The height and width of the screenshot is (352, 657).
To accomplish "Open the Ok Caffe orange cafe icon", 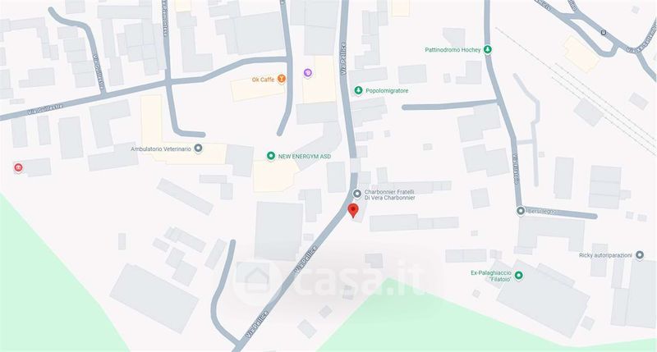I will [282, 79].
